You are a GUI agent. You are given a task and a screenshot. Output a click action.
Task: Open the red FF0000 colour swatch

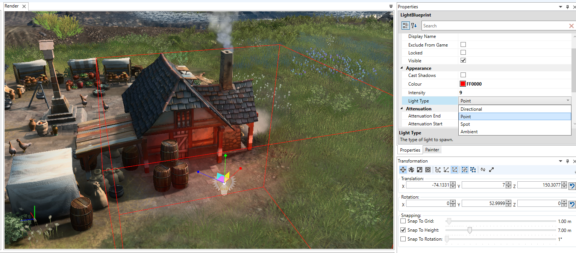pos(463,84)
